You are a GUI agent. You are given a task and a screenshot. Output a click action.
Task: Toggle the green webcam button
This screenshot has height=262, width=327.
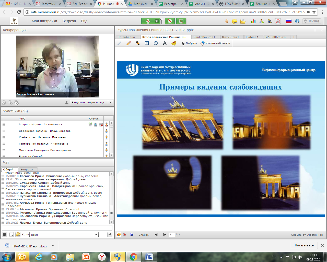coord(170,21)
